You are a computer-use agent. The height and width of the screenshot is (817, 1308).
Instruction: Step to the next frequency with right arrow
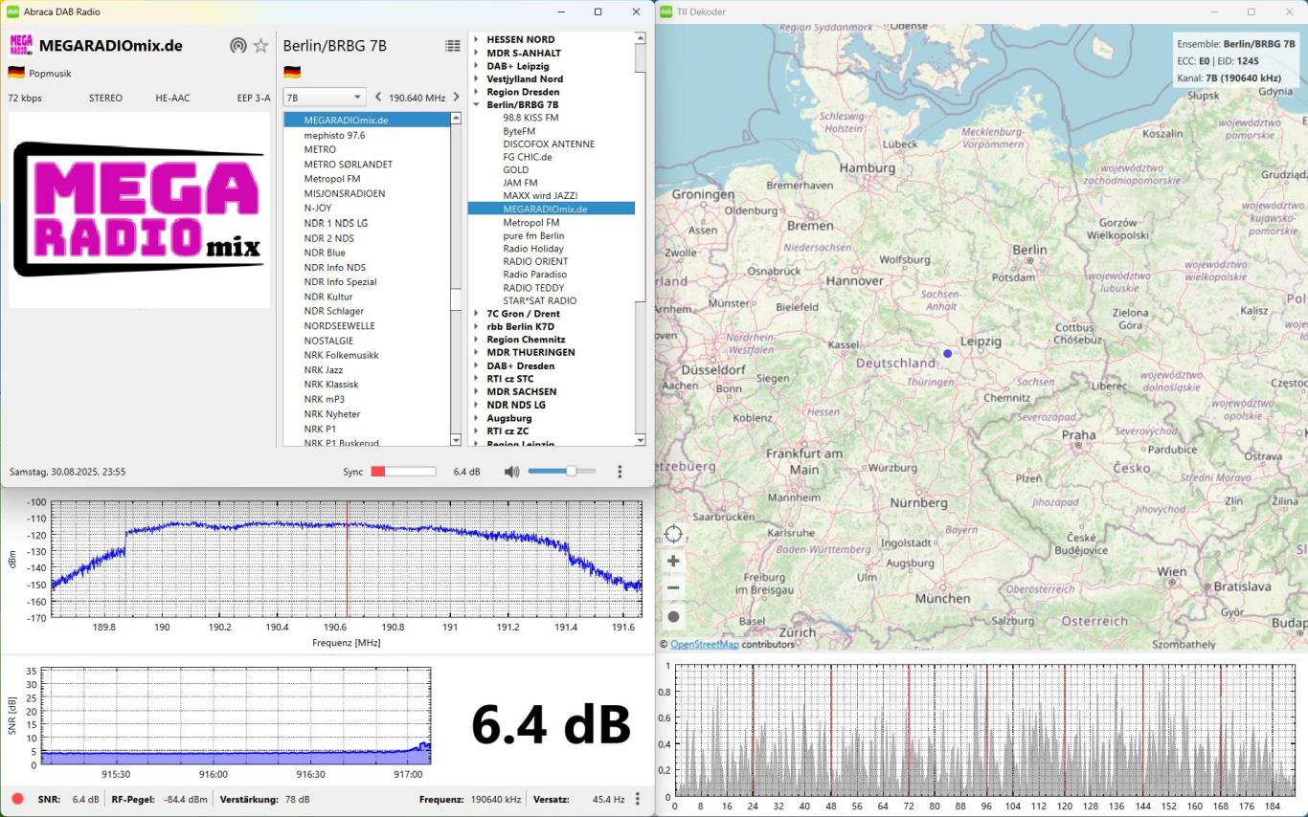pyautogui.click(x=455, y=98)
